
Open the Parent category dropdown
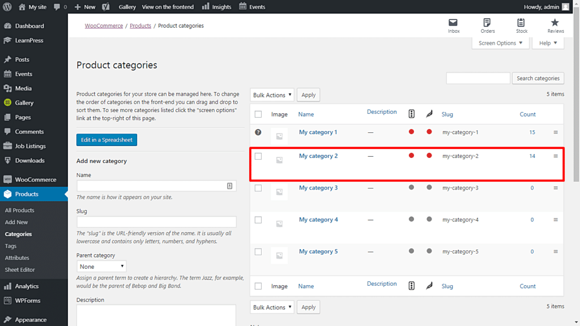[101, 266]
